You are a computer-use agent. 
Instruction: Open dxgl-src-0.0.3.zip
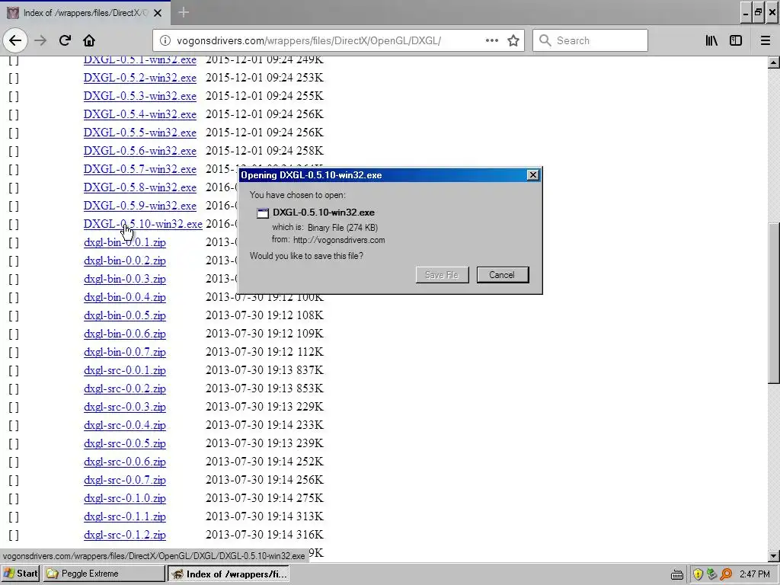125,407
